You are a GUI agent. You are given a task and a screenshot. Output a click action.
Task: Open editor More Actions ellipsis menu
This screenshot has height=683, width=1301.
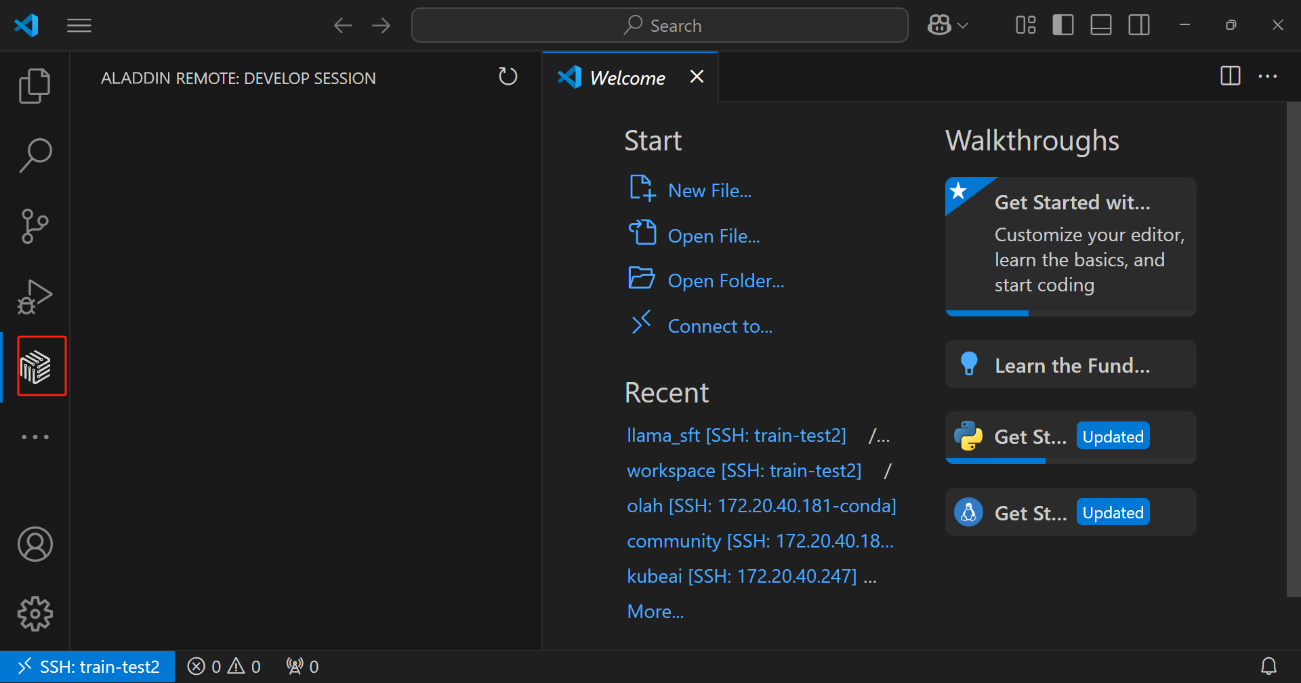[1267, 77]
